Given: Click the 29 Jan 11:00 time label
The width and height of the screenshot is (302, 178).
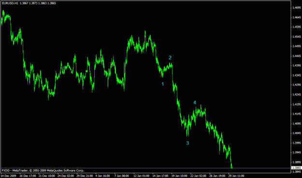Looking at the screenshot, I should 236,176.
